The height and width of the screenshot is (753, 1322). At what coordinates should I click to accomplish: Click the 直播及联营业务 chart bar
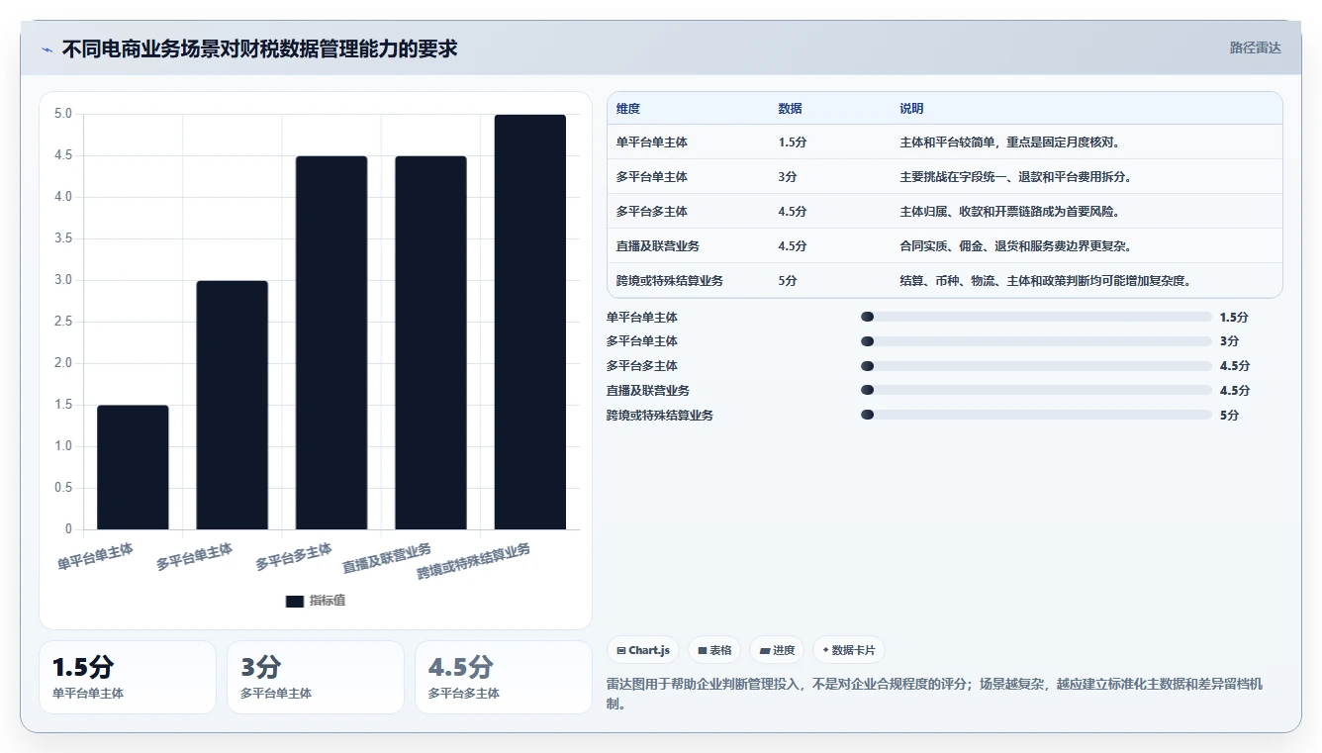[x=430, y=342]
